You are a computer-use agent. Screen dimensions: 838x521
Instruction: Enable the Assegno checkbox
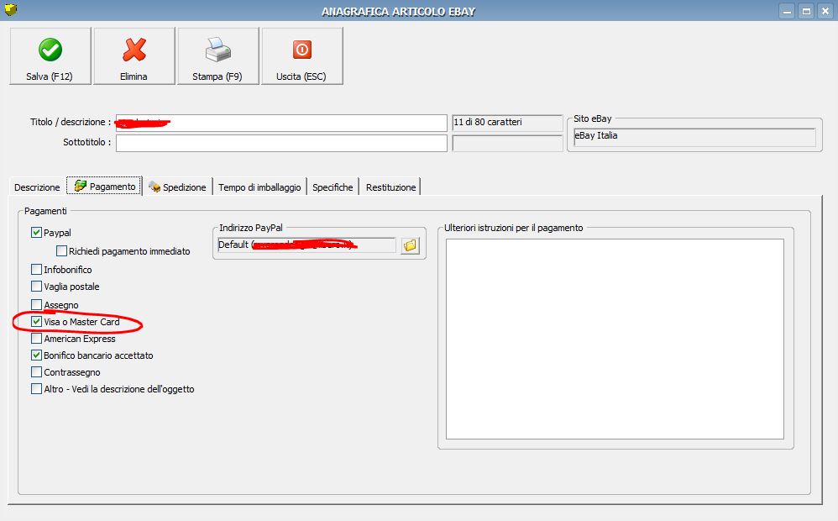[36, 304]
